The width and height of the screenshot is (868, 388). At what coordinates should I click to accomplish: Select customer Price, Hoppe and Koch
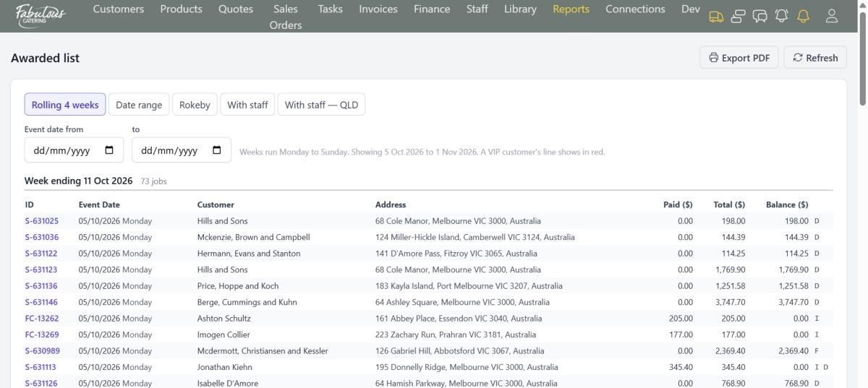tap(238, 286)
